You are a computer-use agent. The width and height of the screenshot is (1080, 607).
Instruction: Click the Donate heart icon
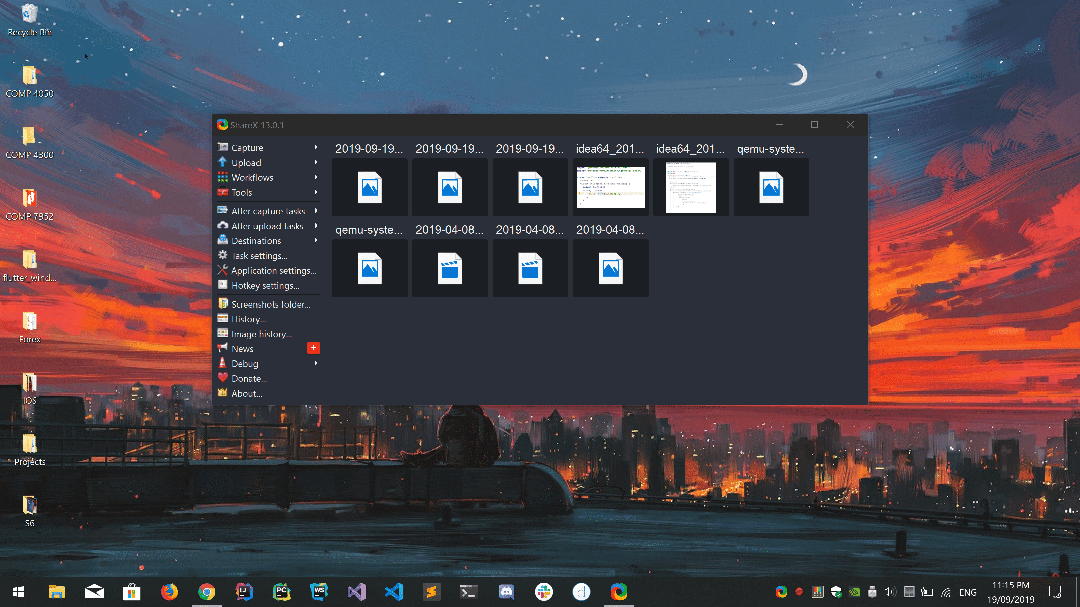(223, 378)
